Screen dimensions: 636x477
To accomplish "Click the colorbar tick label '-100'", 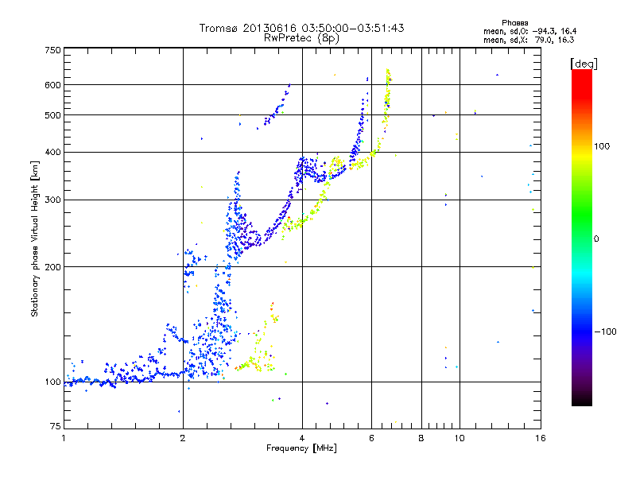I will (605, 332).
